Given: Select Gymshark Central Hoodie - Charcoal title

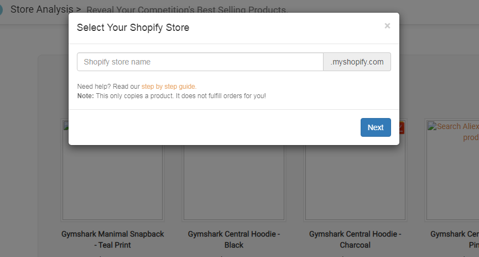Looking at the screenshot, I should coord(355,239).
